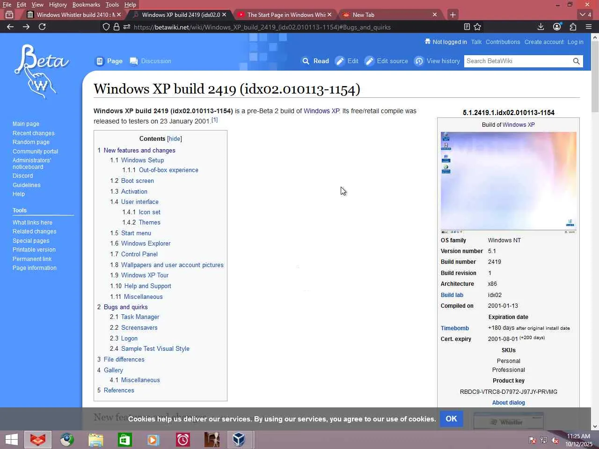Open the Timebomb infobox link
The height and width of the screenshot is (449, 599).
(x=455, y=328)
